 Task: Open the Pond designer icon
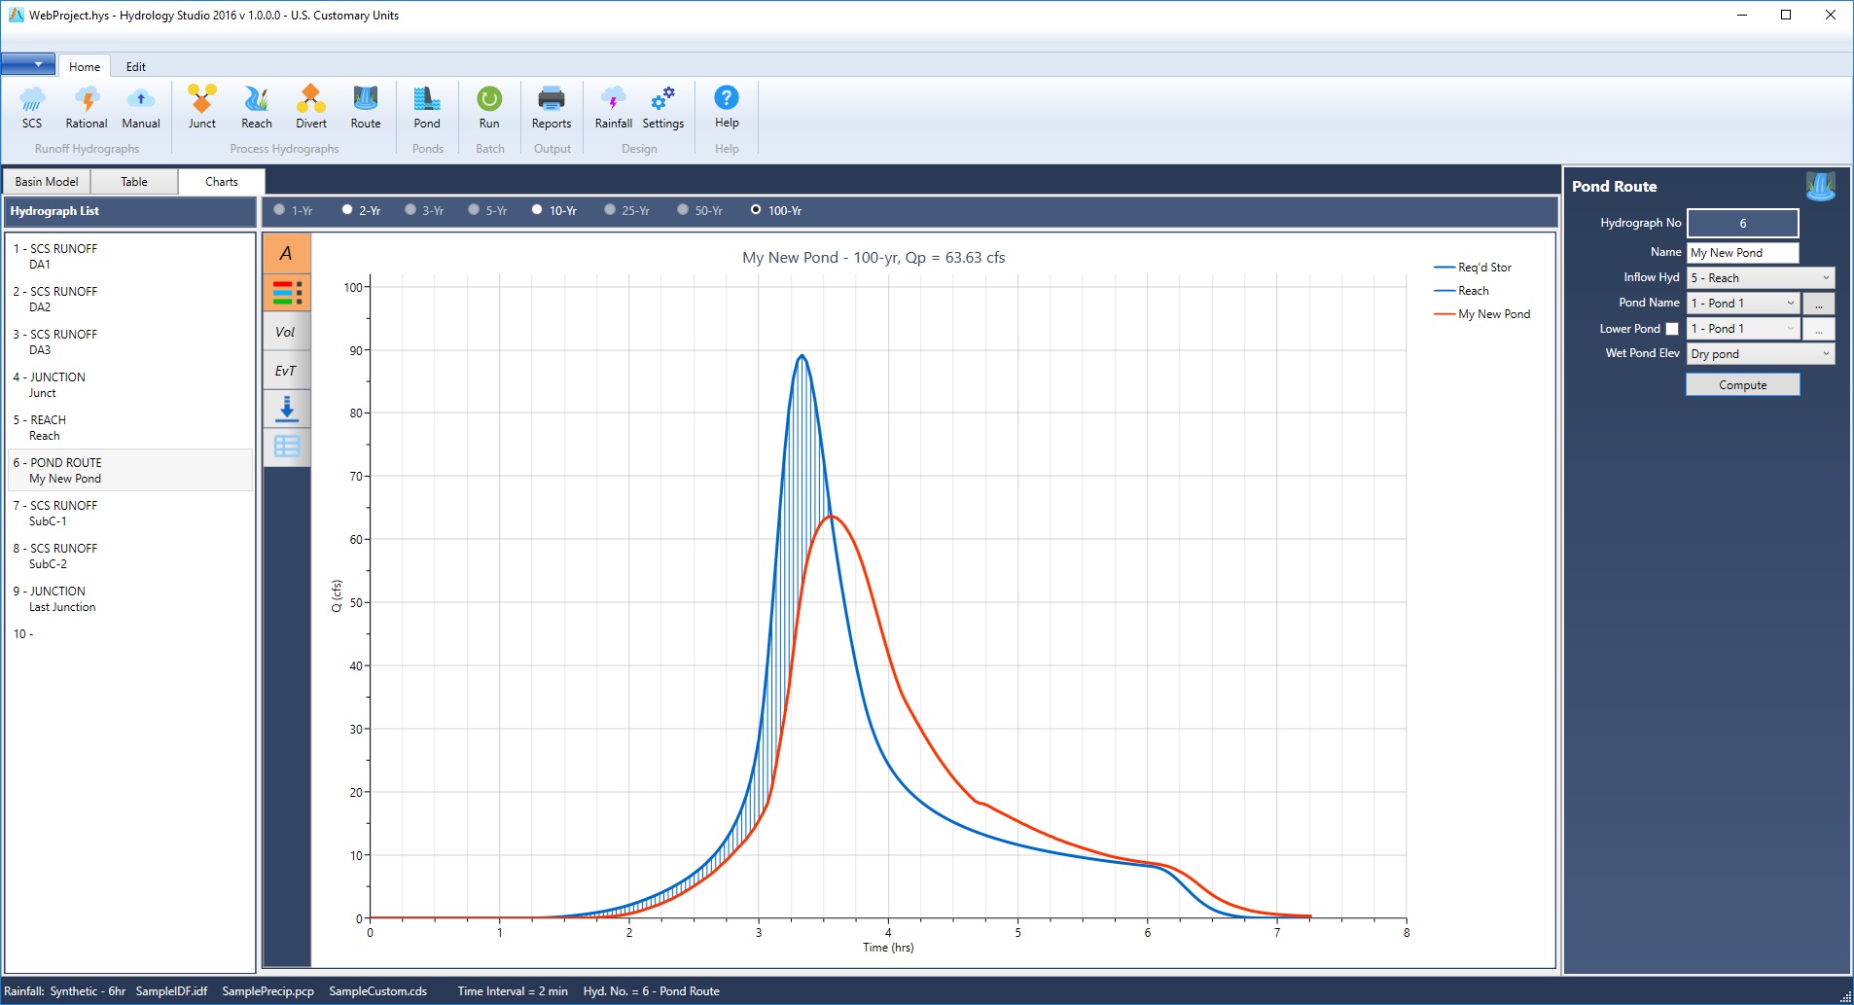click(x=428, y=107)
